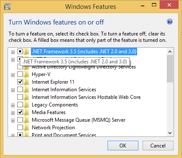
Task: Tick the Legacy Components checkbox
Action: click(20, 105)
